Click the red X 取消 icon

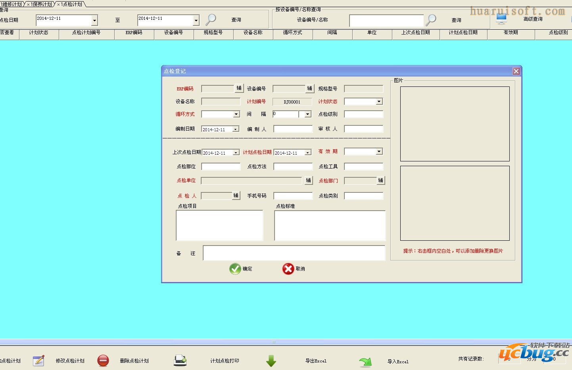click(x=288, y=269)
